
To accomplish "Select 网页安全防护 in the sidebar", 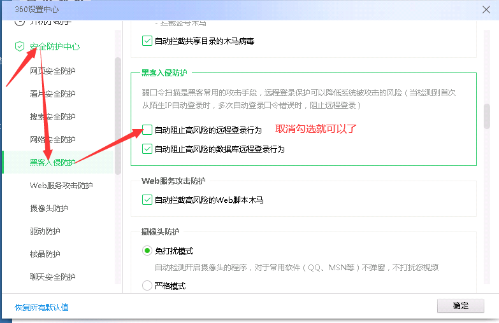I will coord(52,71).
